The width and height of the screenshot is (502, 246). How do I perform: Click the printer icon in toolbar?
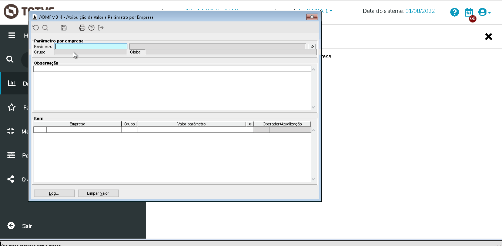click(x=82, y=28)
